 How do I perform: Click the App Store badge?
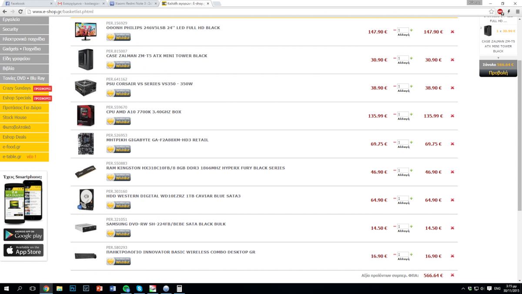click(x=23, y=250)
